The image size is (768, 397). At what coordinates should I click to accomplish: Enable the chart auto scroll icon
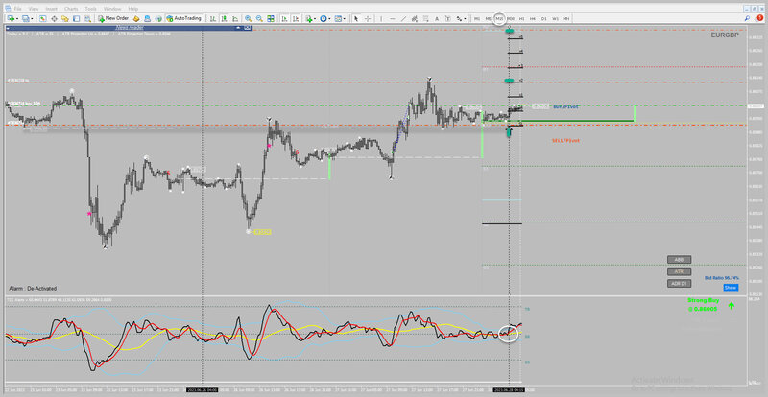tap(284, 18)
